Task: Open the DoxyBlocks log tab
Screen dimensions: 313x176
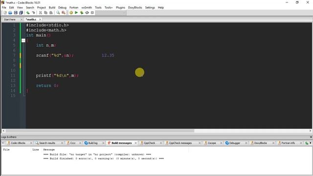Action: (261, 143)
